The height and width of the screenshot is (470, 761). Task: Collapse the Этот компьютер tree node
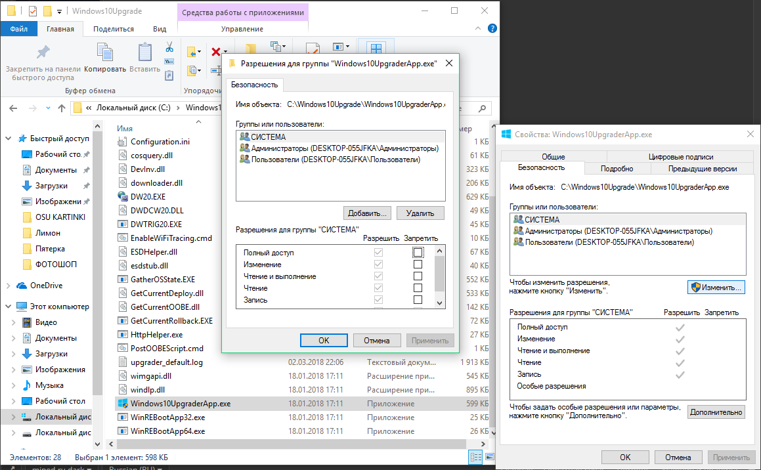pyautogui.click(x=9, y=306)
